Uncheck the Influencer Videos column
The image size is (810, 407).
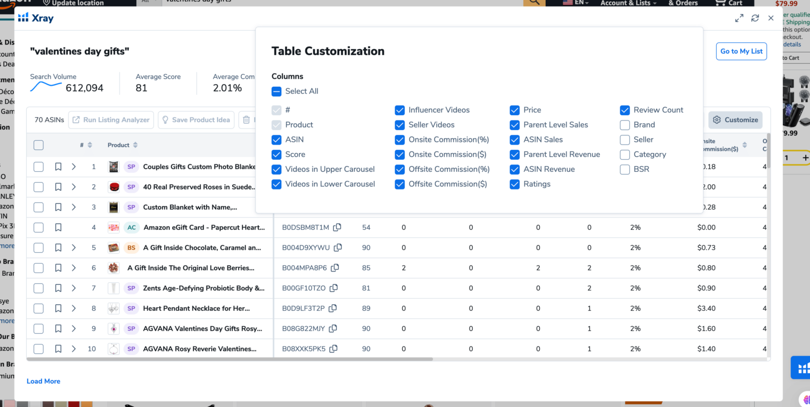(x=399, y=110)
